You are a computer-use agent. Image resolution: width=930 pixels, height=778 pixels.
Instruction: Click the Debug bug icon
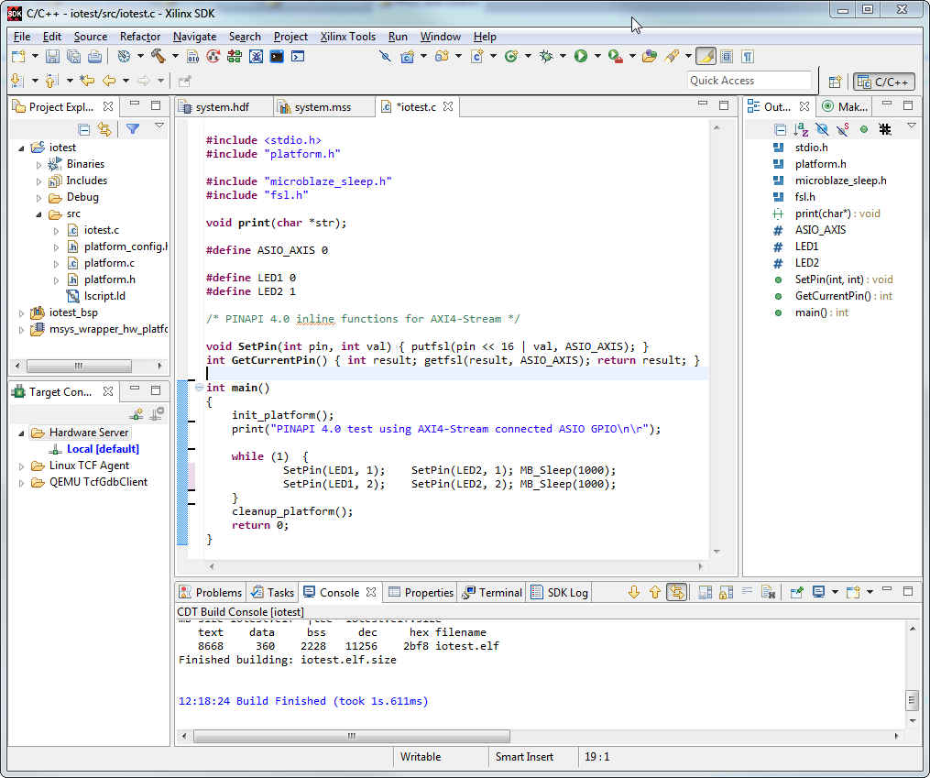pos(546,56)
